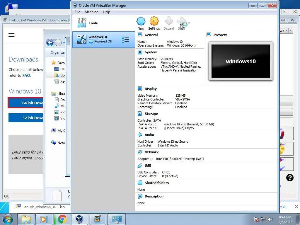300x225 pixels.
Task: Click the Audio speaker icon
Action: 140,135
